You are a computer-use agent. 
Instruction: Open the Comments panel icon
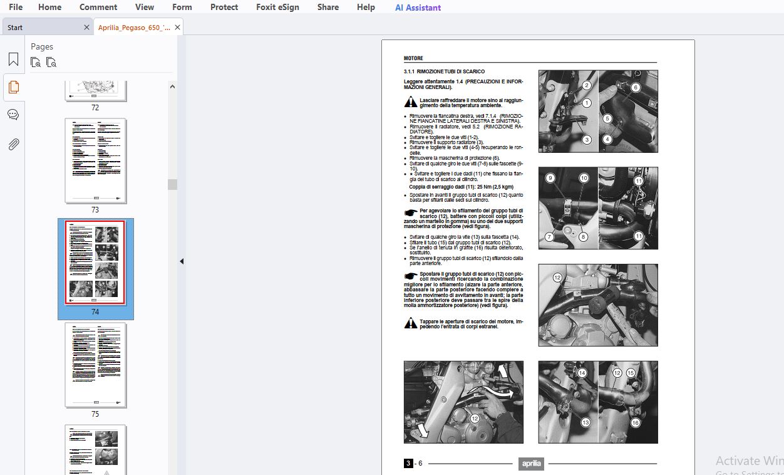pyautogui.click(x=13, y=115)
